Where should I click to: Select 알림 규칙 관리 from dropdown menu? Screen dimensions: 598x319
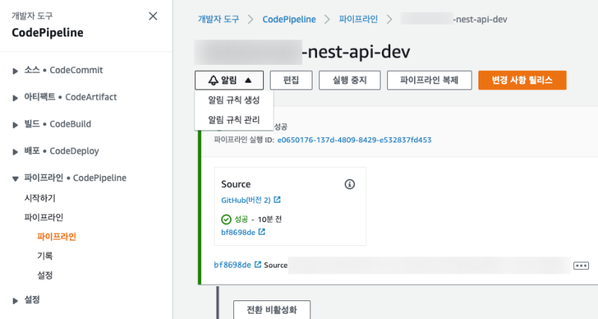coord(233,119)
